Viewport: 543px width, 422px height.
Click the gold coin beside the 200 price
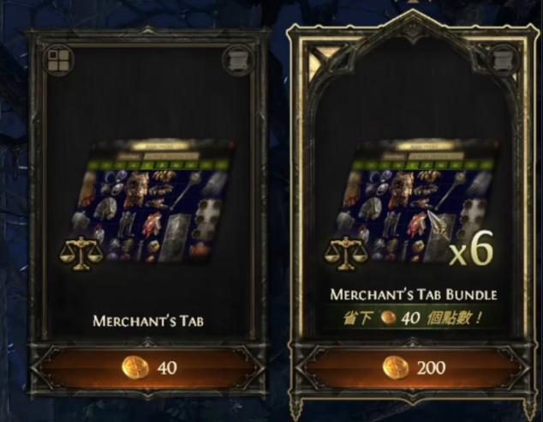pos(396,368)
